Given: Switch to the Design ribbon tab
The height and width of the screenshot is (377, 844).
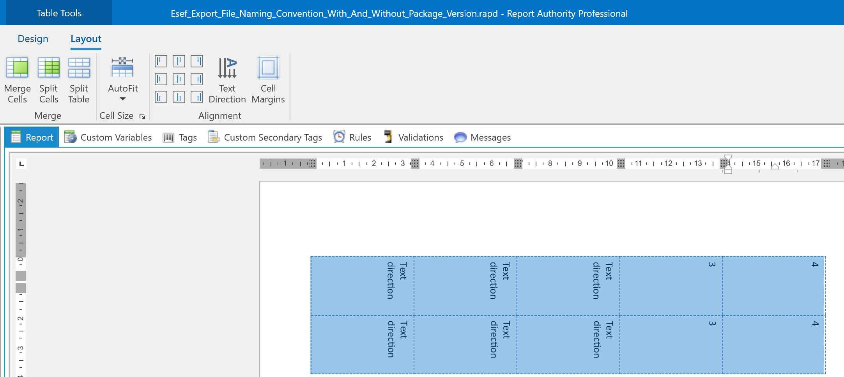Looking at the screenshot, I should (x=33, y=39).
